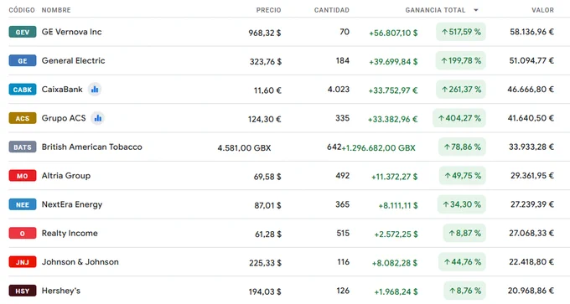Open GE Vernova Inc stock name

pos(71,32)
